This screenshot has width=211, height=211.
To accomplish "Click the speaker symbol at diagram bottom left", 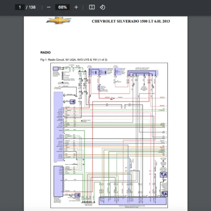I will pyautogui.click(x=77, y=195).
